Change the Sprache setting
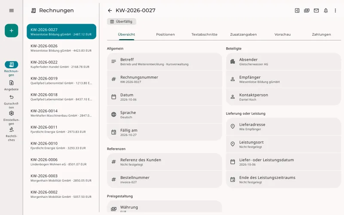This screenshot has width=344, height=215. click(165, 114)
